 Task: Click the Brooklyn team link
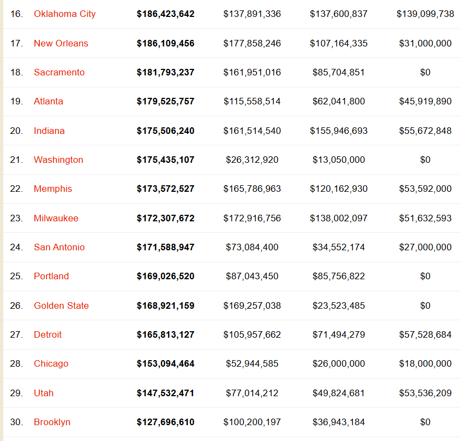click(x=52, y=422)
